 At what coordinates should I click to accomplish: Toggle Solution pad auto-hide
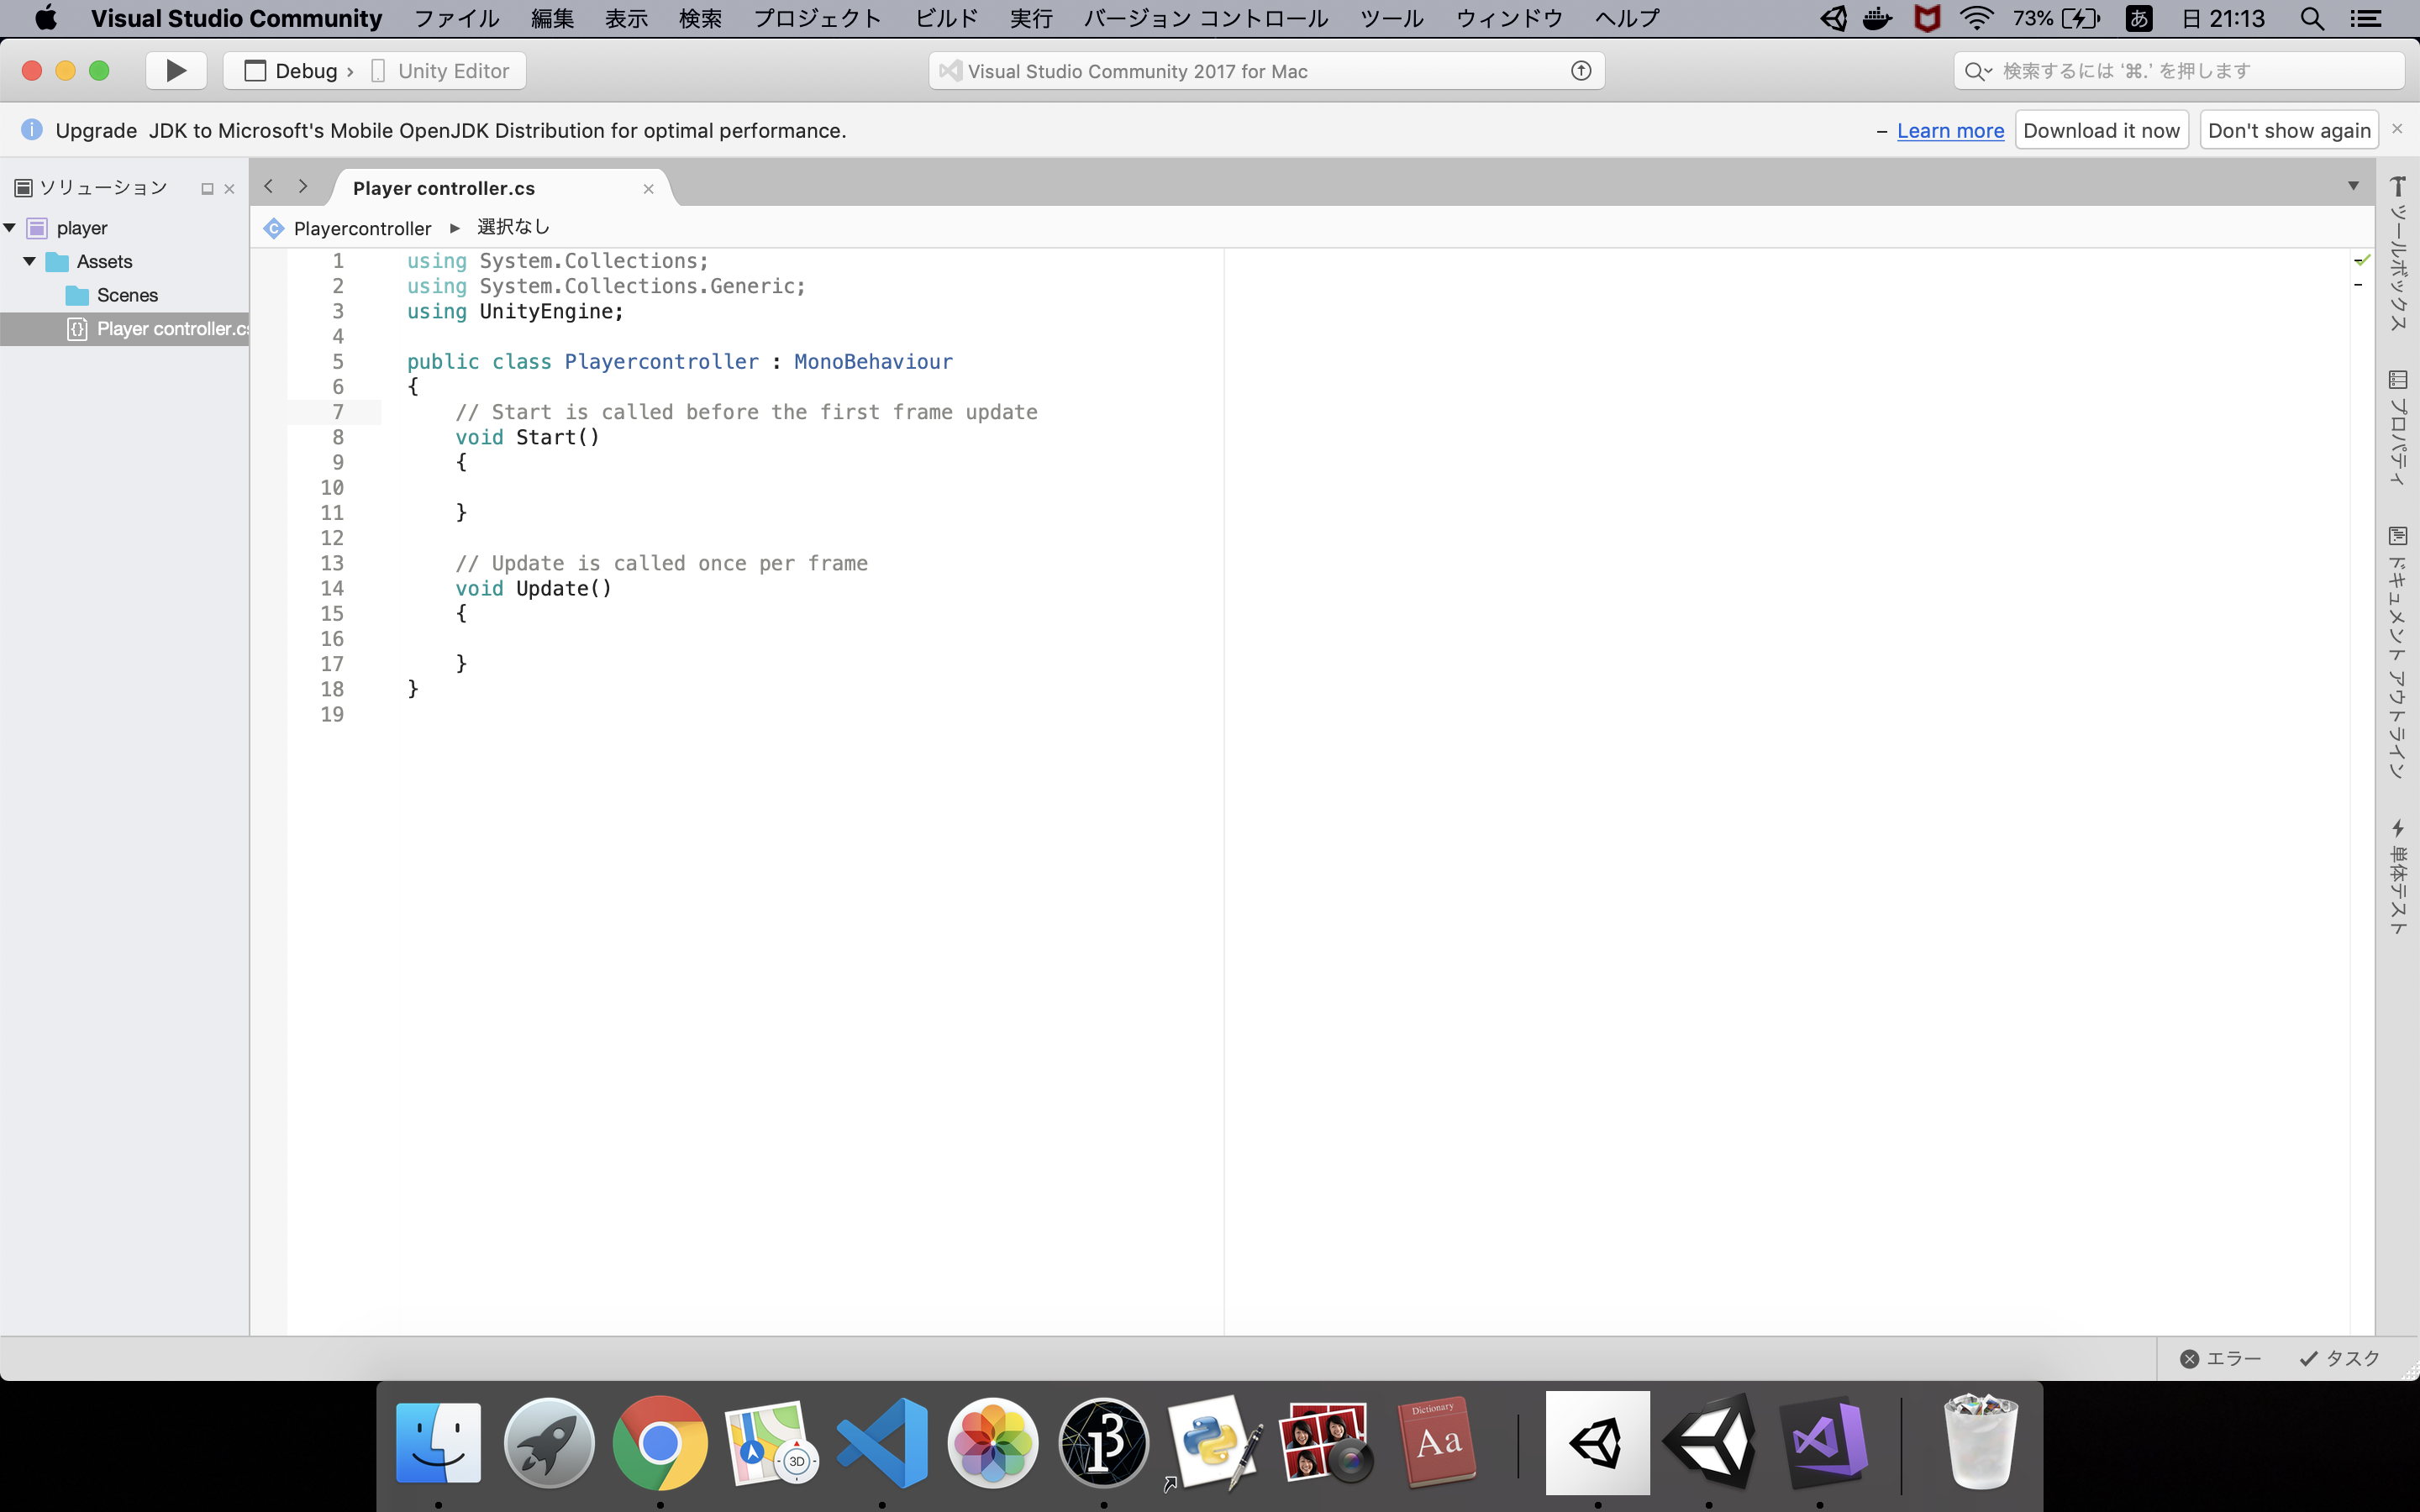(x=207, y=189)
